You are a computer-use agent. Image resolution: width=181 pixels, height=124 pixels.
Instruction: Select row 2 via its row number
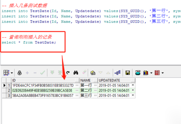(x=9, y=91)
